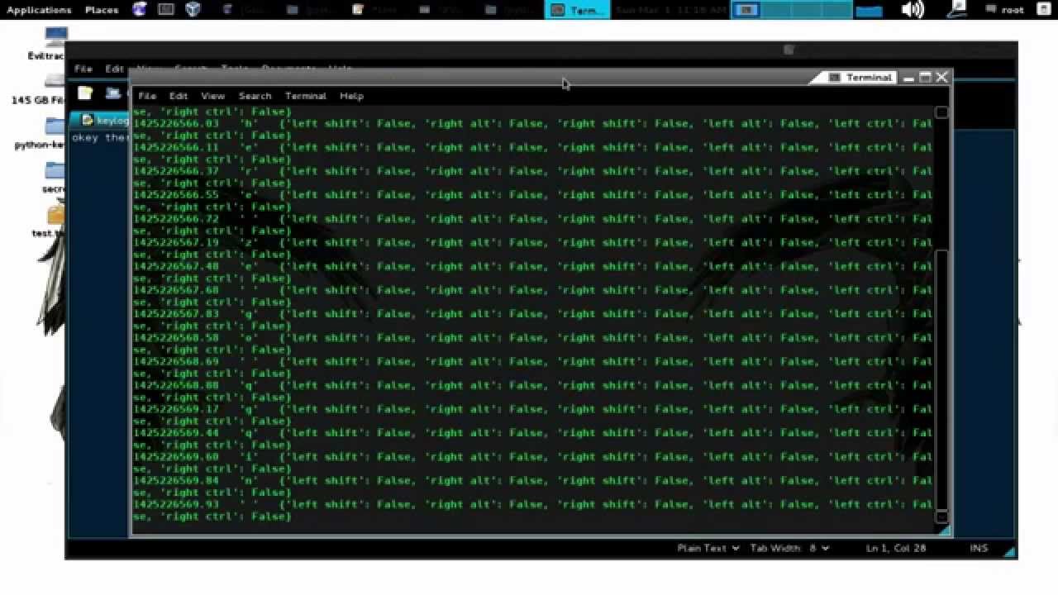The image size is (1058, 595).
Task: Click the Terminal title bar label
Action: (x=869, y=77)
